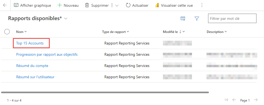Expand the Supprimer split-button dropdown arrow
This screenshot has height=105, width=264.
(x=117, y=6)
